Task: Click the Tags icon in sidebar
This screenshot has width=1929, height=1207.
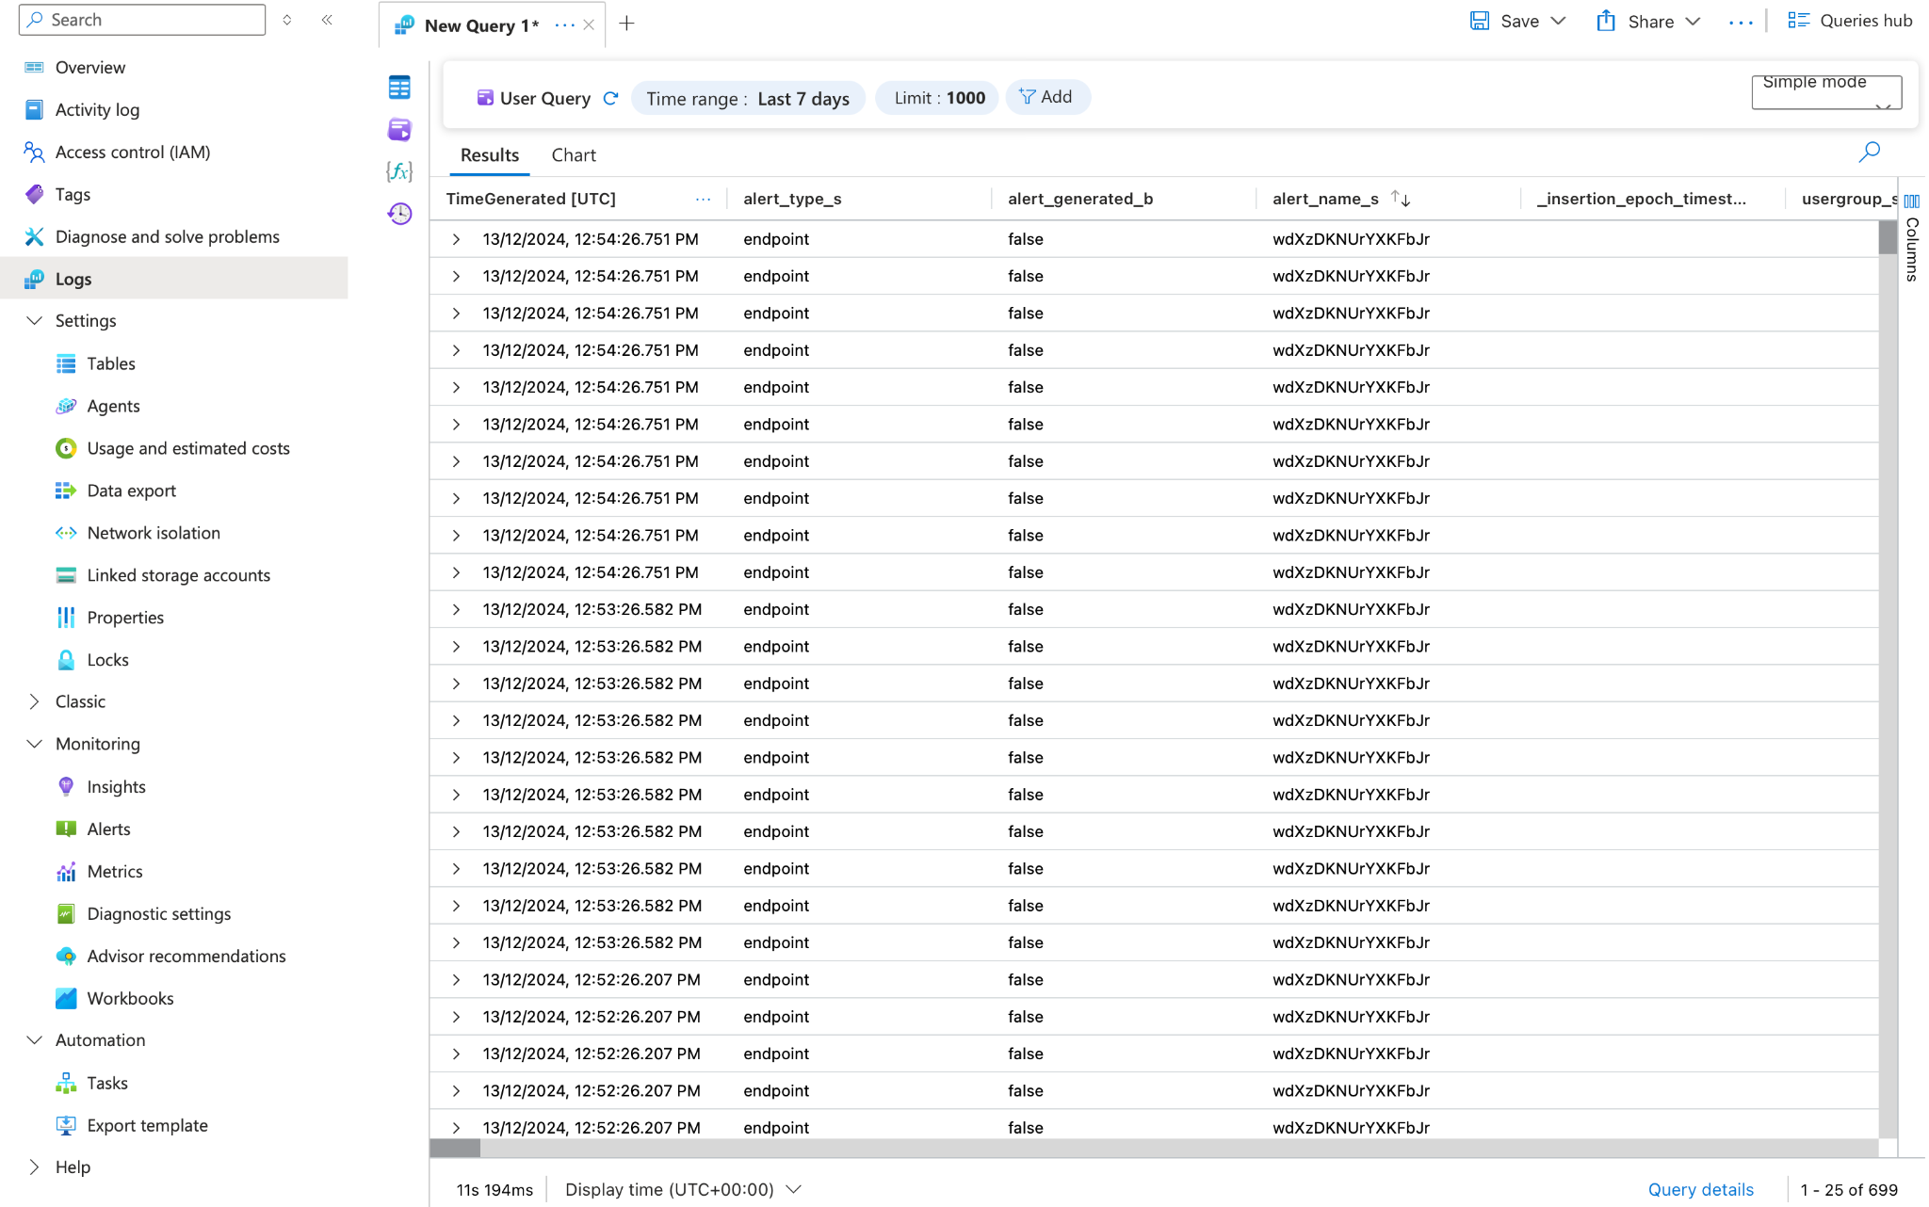Action: coord(34,195)
